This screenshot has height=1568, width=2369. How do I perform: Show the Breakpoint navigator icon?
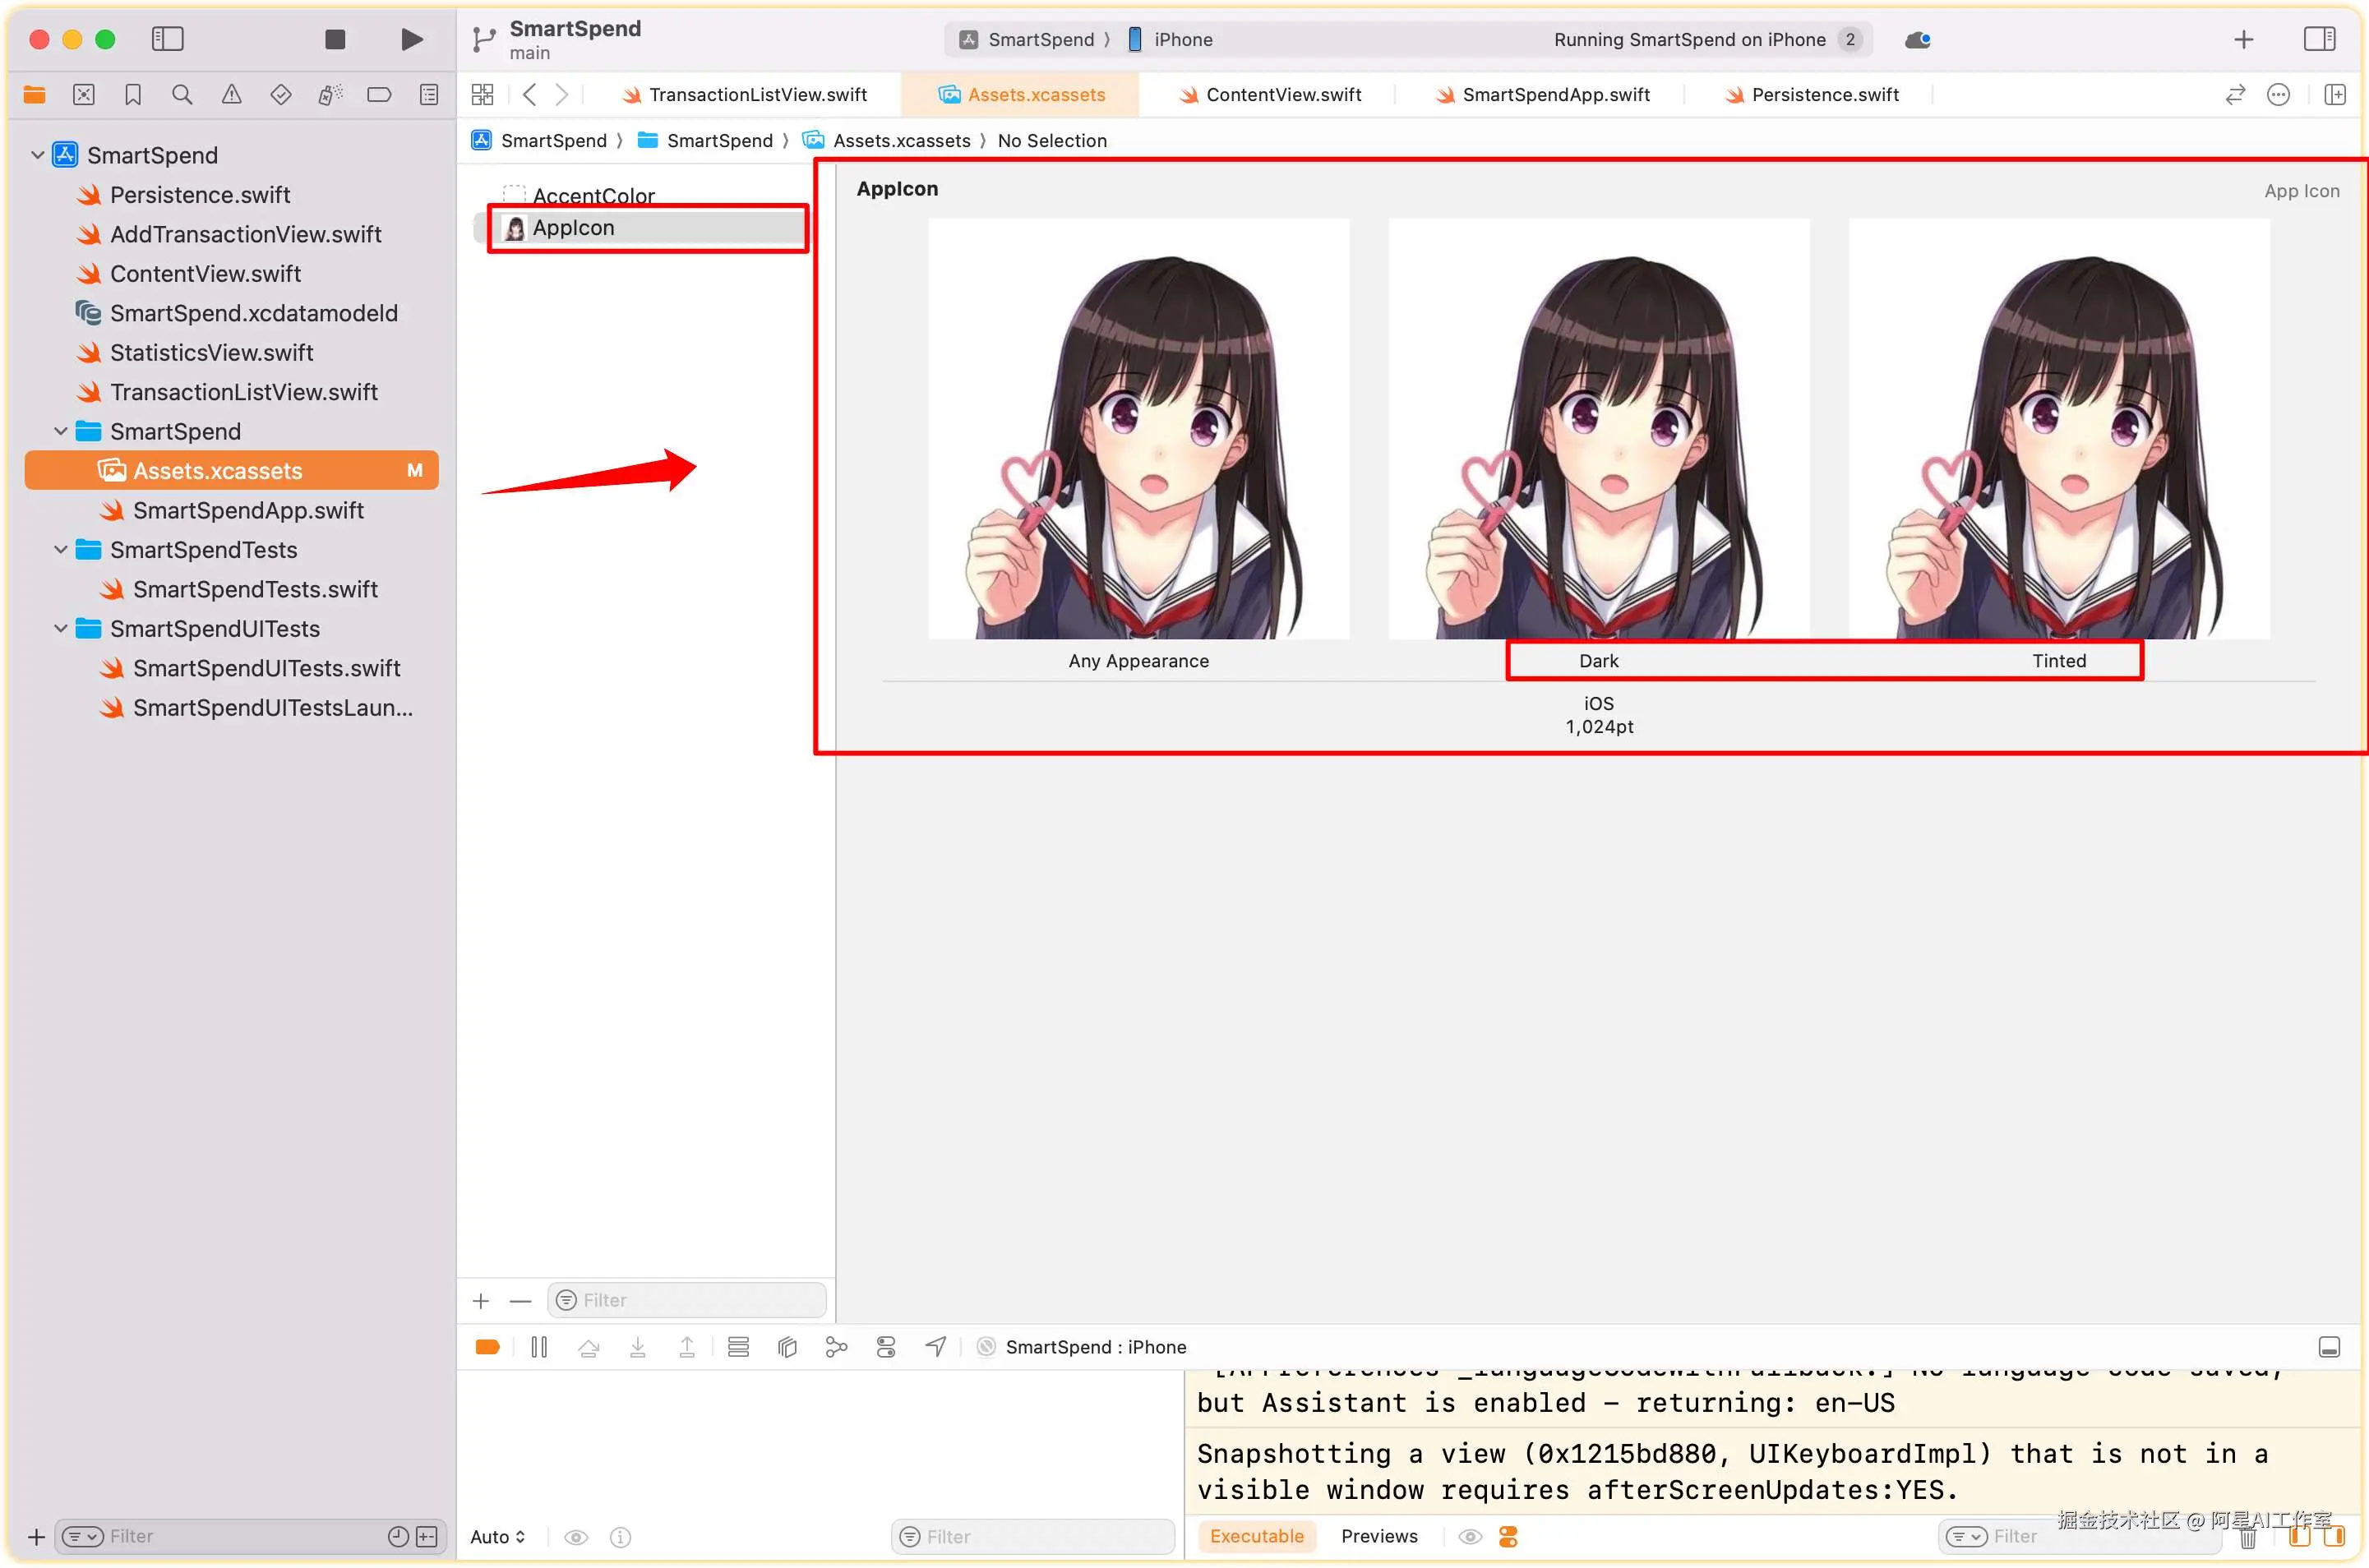coord(379,95)
